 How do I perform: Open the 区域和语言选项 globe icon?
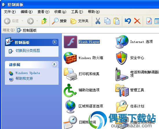coord(70,106)
